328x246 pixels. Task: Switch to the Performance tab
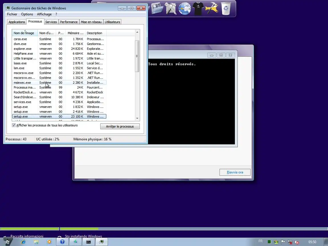click(69, 22)
